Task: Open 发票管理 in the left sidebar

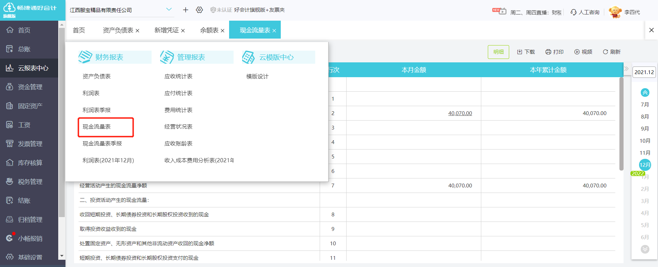Action: [x=30, y=144]
